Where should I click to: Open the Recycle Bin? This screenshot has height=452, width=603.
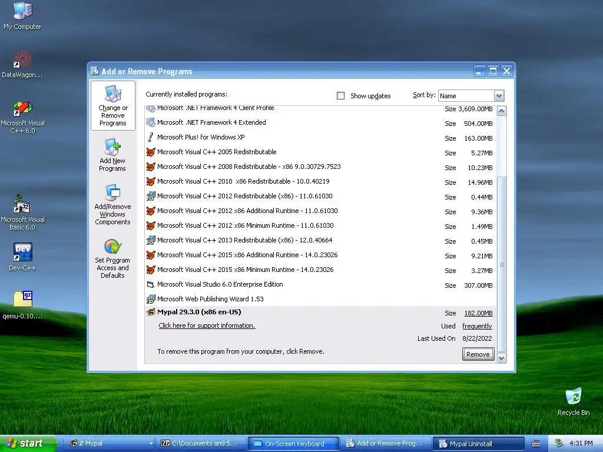tap(574, 401)
